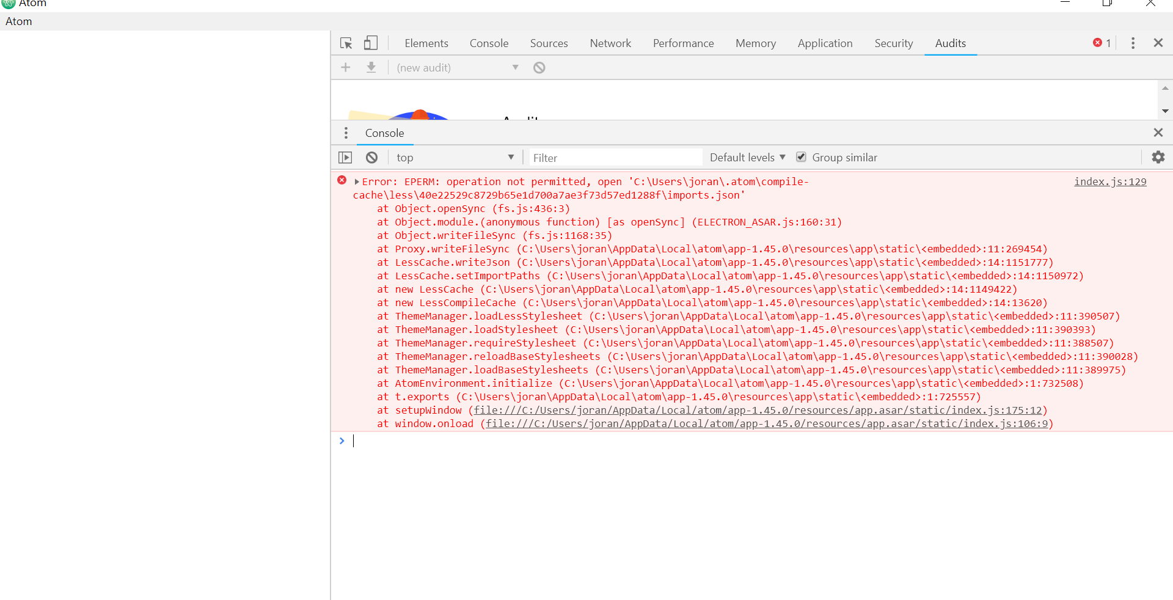Activate the inspect element picker icon
This screenshot has width=1173, height=600.
(x=346, y=43)
